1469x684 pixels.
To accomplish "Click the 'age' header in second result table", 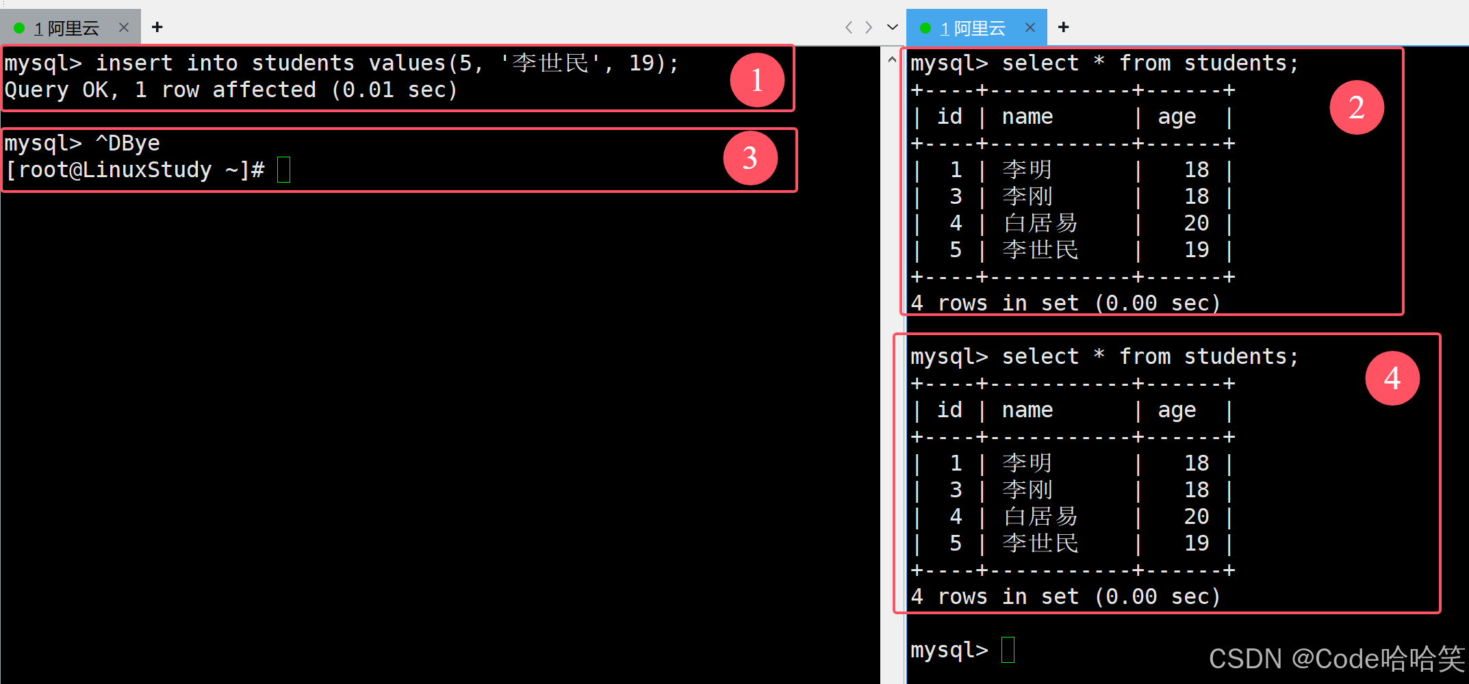I will point(1177,411).
